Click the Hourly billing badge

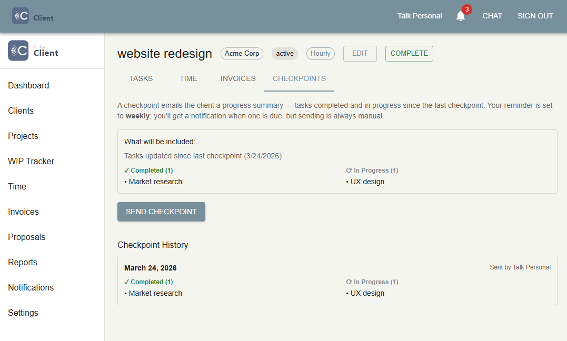320,53
